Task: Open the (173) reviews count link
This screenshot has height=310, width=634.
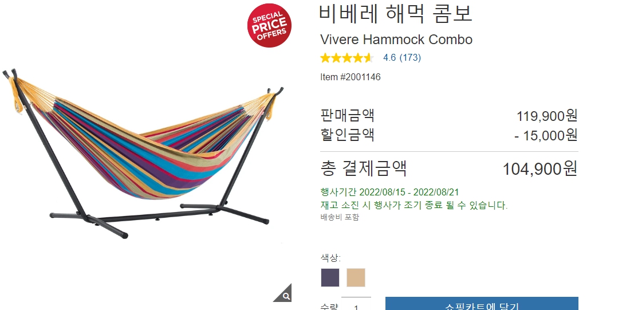Action: point(411,58)
